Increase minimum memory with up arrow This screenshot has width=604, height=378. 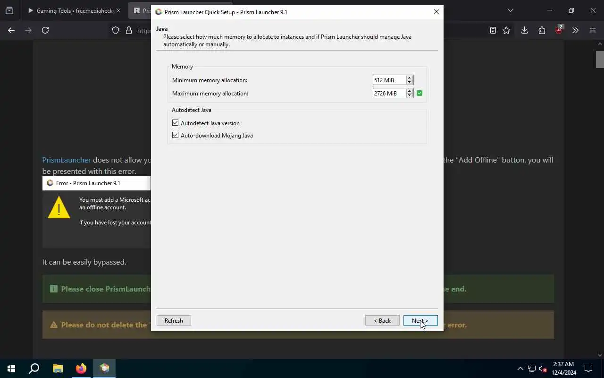pos(410,77)
